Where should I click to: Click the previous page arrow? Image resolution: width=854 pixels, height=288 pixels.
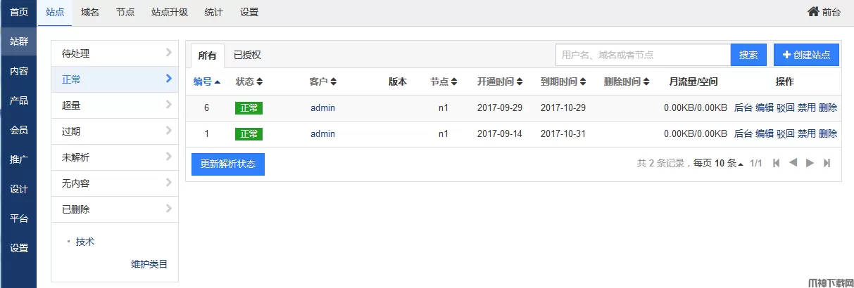coord(793,163)
